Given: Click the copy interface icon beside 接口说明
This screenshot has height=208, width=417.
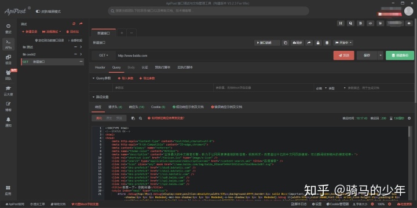Looking at the screenshot, I should coord(286,43).
